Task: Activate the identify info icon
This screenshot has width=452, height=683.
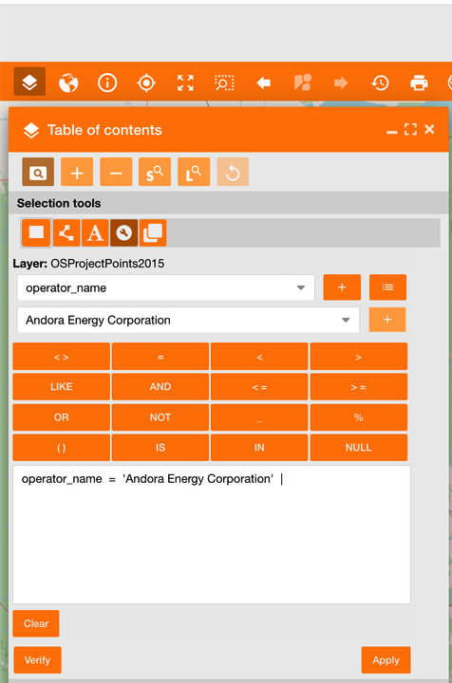Action: click(107, 83)
